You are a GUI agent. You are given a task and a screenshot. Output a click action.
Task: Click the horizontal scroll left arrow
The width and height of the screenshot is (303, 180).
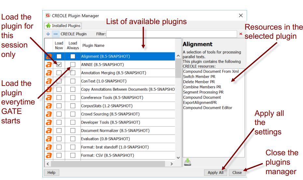(x=48, y=164)
